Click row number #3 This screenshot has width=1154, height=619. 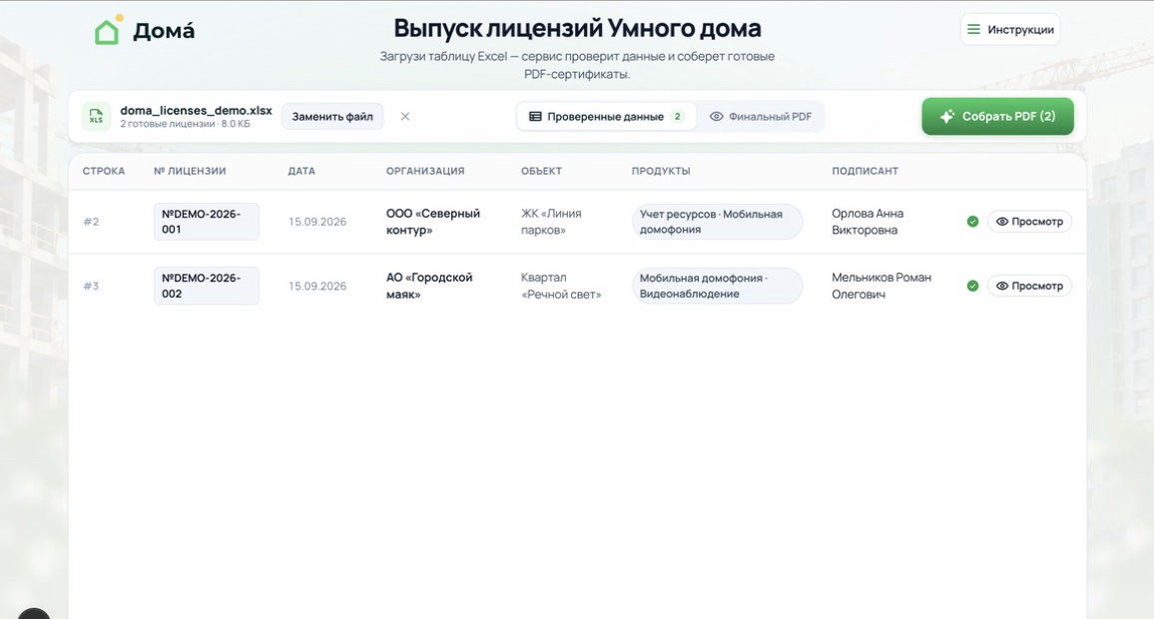91,286
